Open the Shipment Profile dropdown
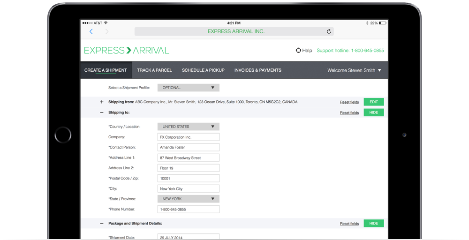469x240 pixels. pos(188,88)
